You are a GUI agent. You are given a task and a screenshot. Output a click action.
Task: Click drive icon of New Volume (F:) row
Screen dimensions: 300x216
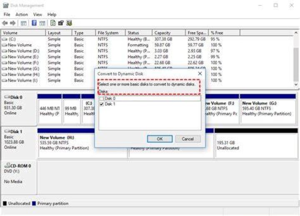tap(5, 63)
